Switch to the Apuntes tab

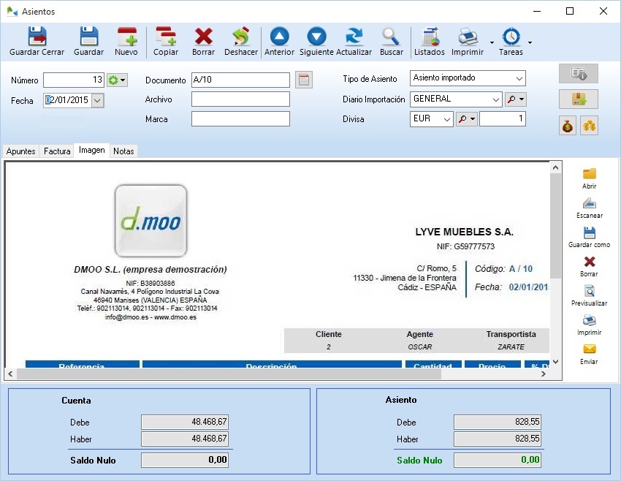21,151
